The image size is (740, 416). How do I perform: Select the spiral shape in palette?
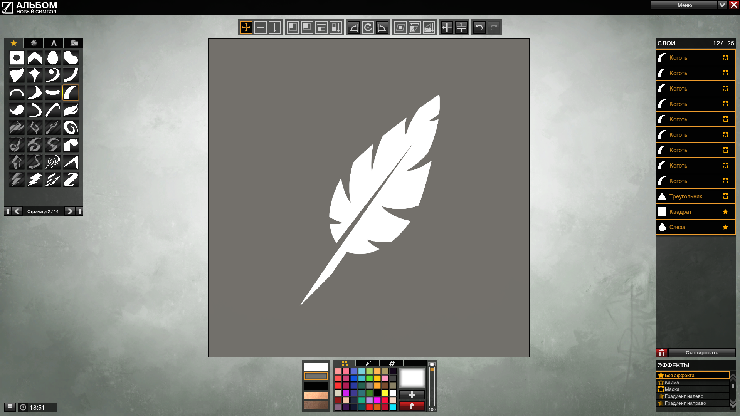[x=71, y=127]
